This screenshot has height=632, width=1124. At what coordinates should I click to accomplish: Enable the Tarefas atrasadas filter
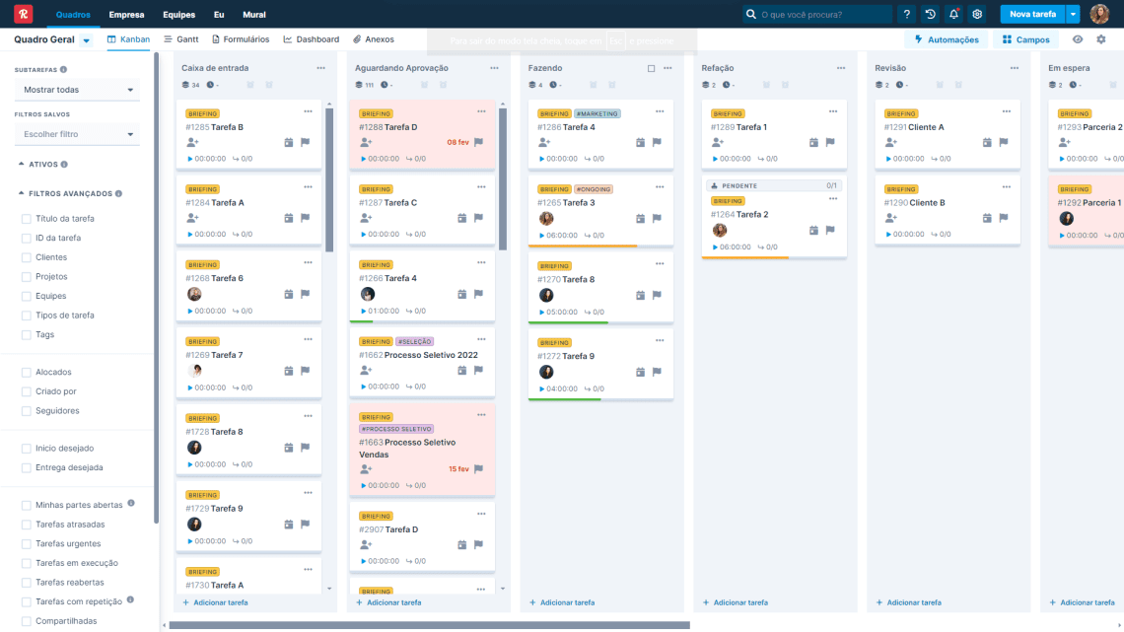[x=27, y=525]
